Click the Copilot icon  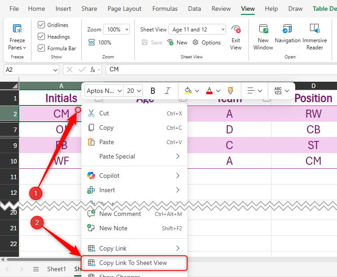click(x=91, y=176)
